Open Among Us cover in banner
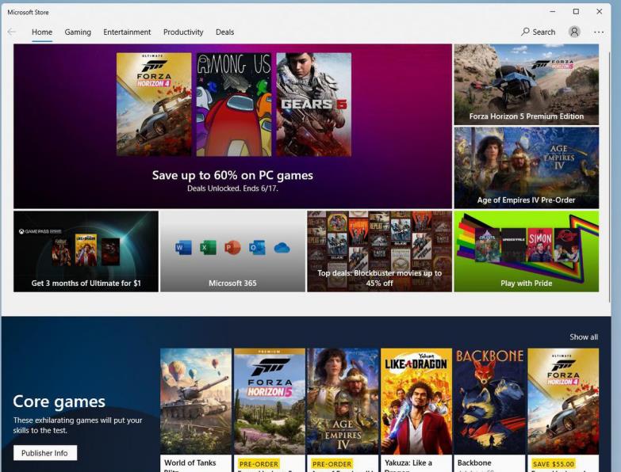This screenshot has width=621, height=472. [x=234, y=105]
